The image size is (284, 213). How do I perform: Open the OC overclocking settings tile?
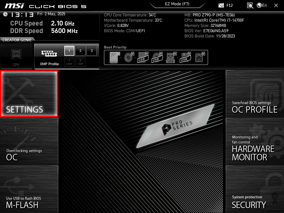pos(29,141)
